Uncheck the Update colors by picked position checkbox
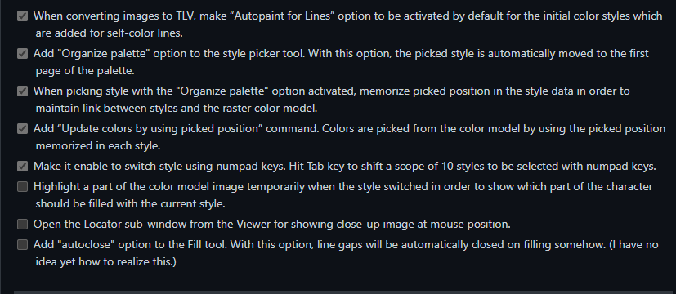Viewport: 676px width, 294px height. [22, 129]
